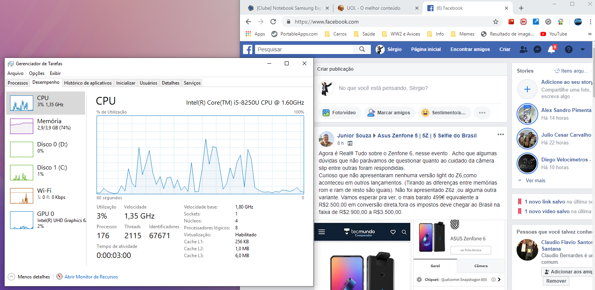The width and height of the screenshot is (595, 290).
Task: Reload the Facebook page
Action: coord(273,22)
